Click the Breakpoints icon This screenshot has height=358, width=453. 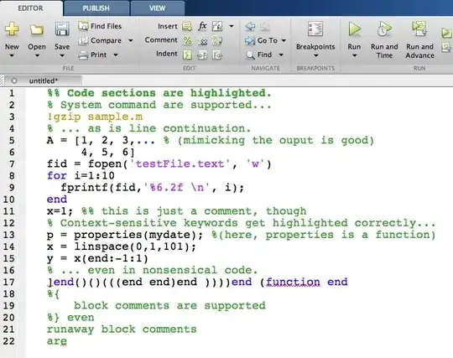click(315, 29)
